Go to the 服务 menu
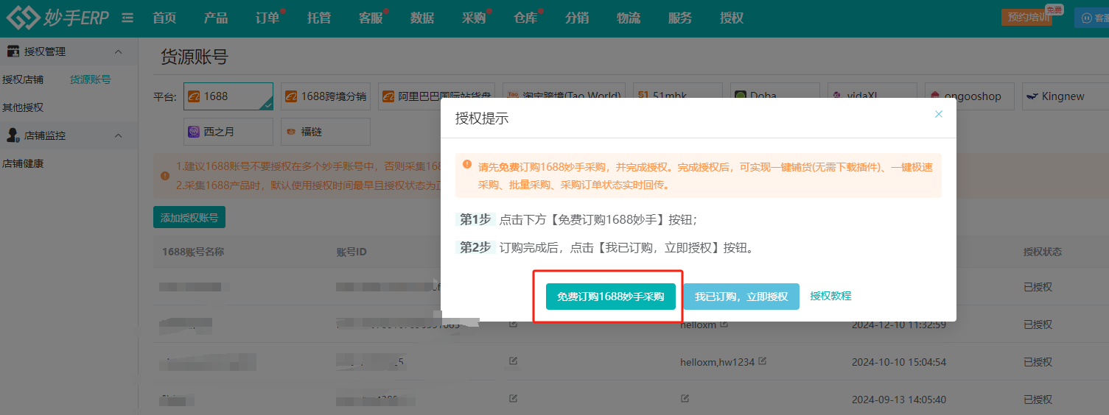 [x=680, y=18]
